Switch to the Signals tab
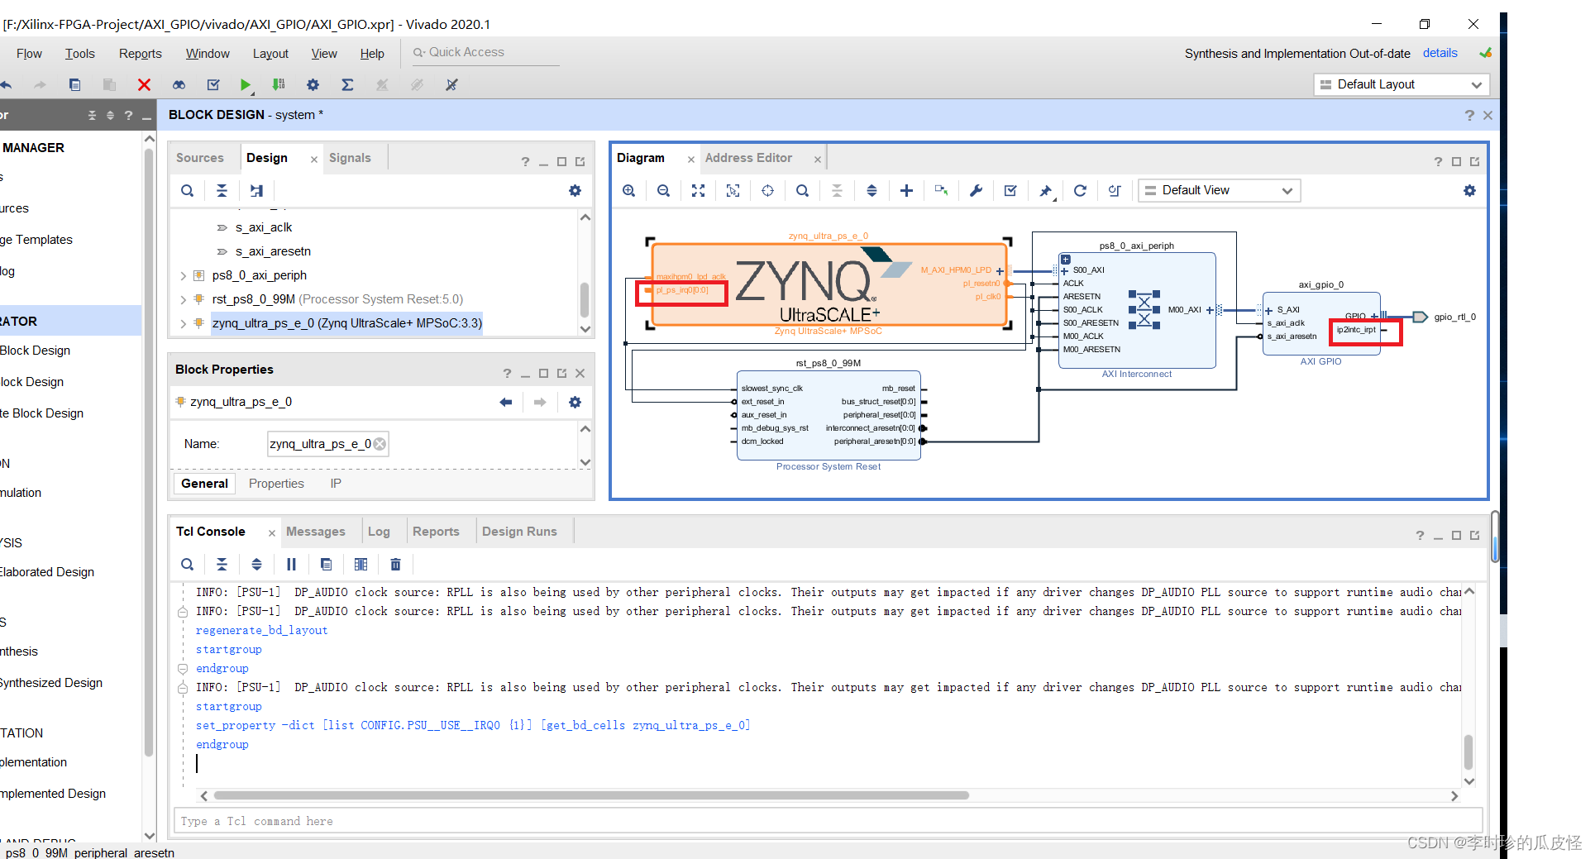The image size is (1595, 859). coord(350,158)
